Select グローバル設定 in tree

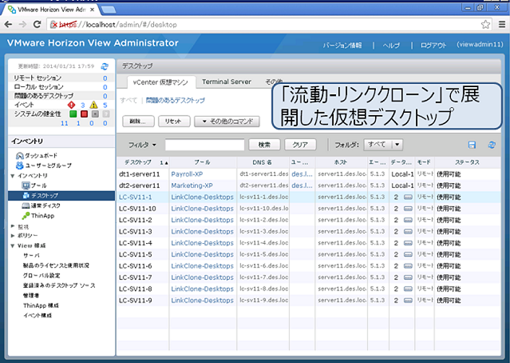tap(42, 276)
